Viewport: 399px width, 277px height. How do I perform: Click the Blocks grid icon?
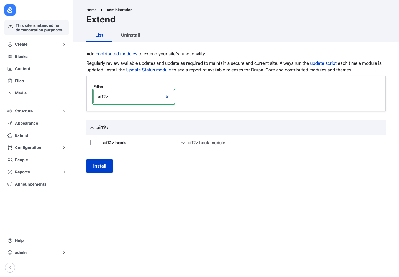10,57
